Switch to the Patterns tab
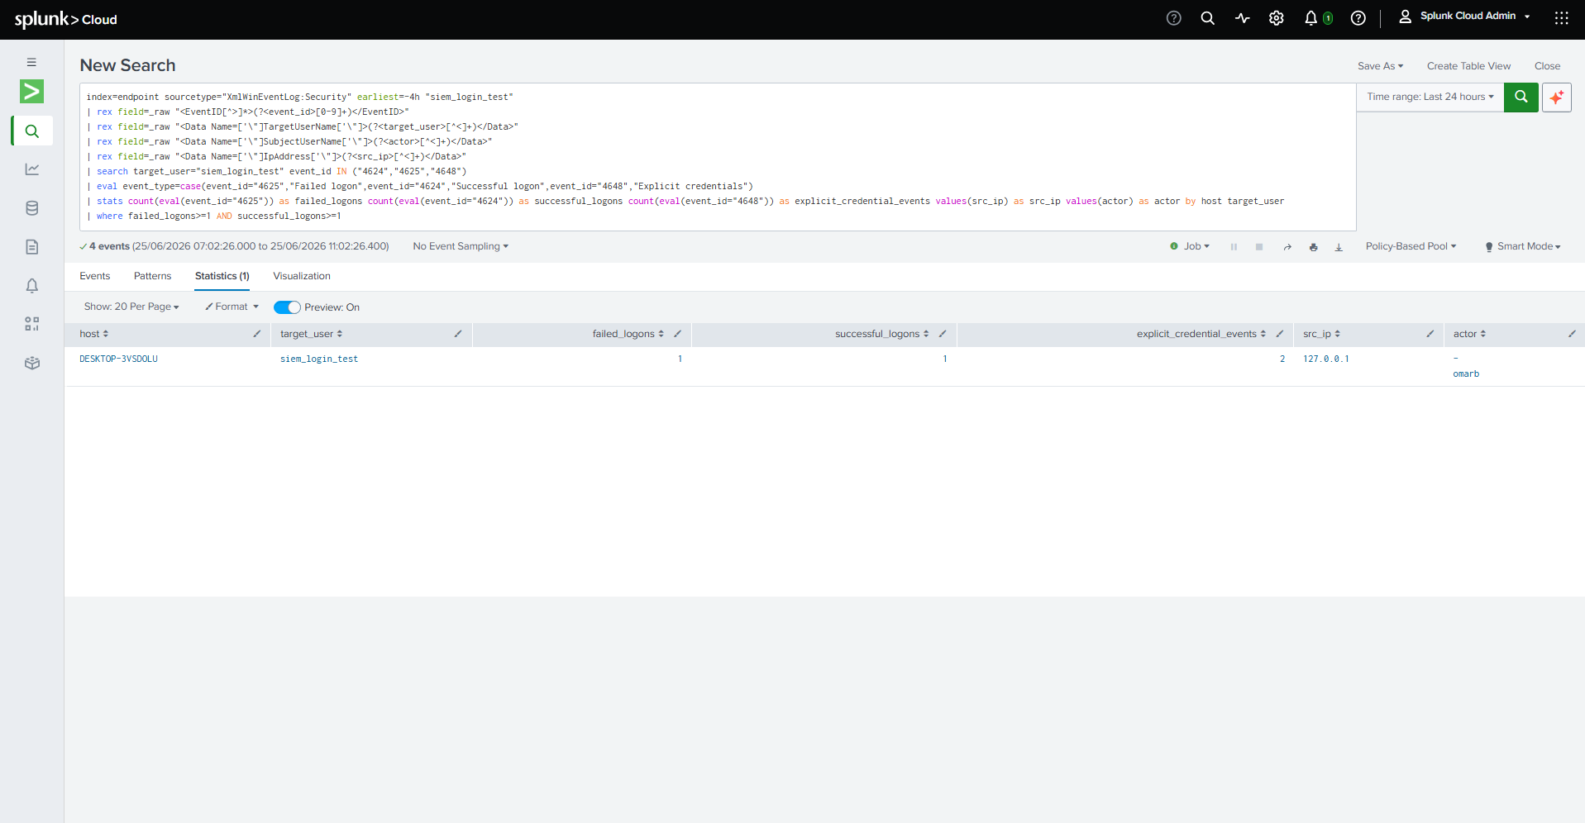Viewport: 1585px width, 823px height. [x=152, y=276]
